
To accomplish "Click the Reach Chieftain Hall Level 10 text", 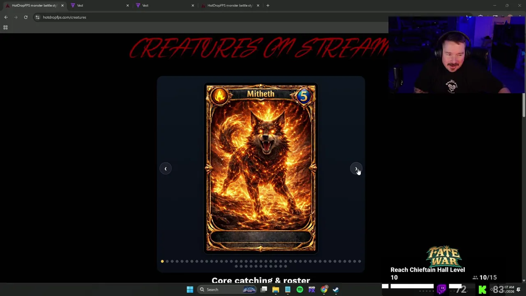I will tap(427, 273).
